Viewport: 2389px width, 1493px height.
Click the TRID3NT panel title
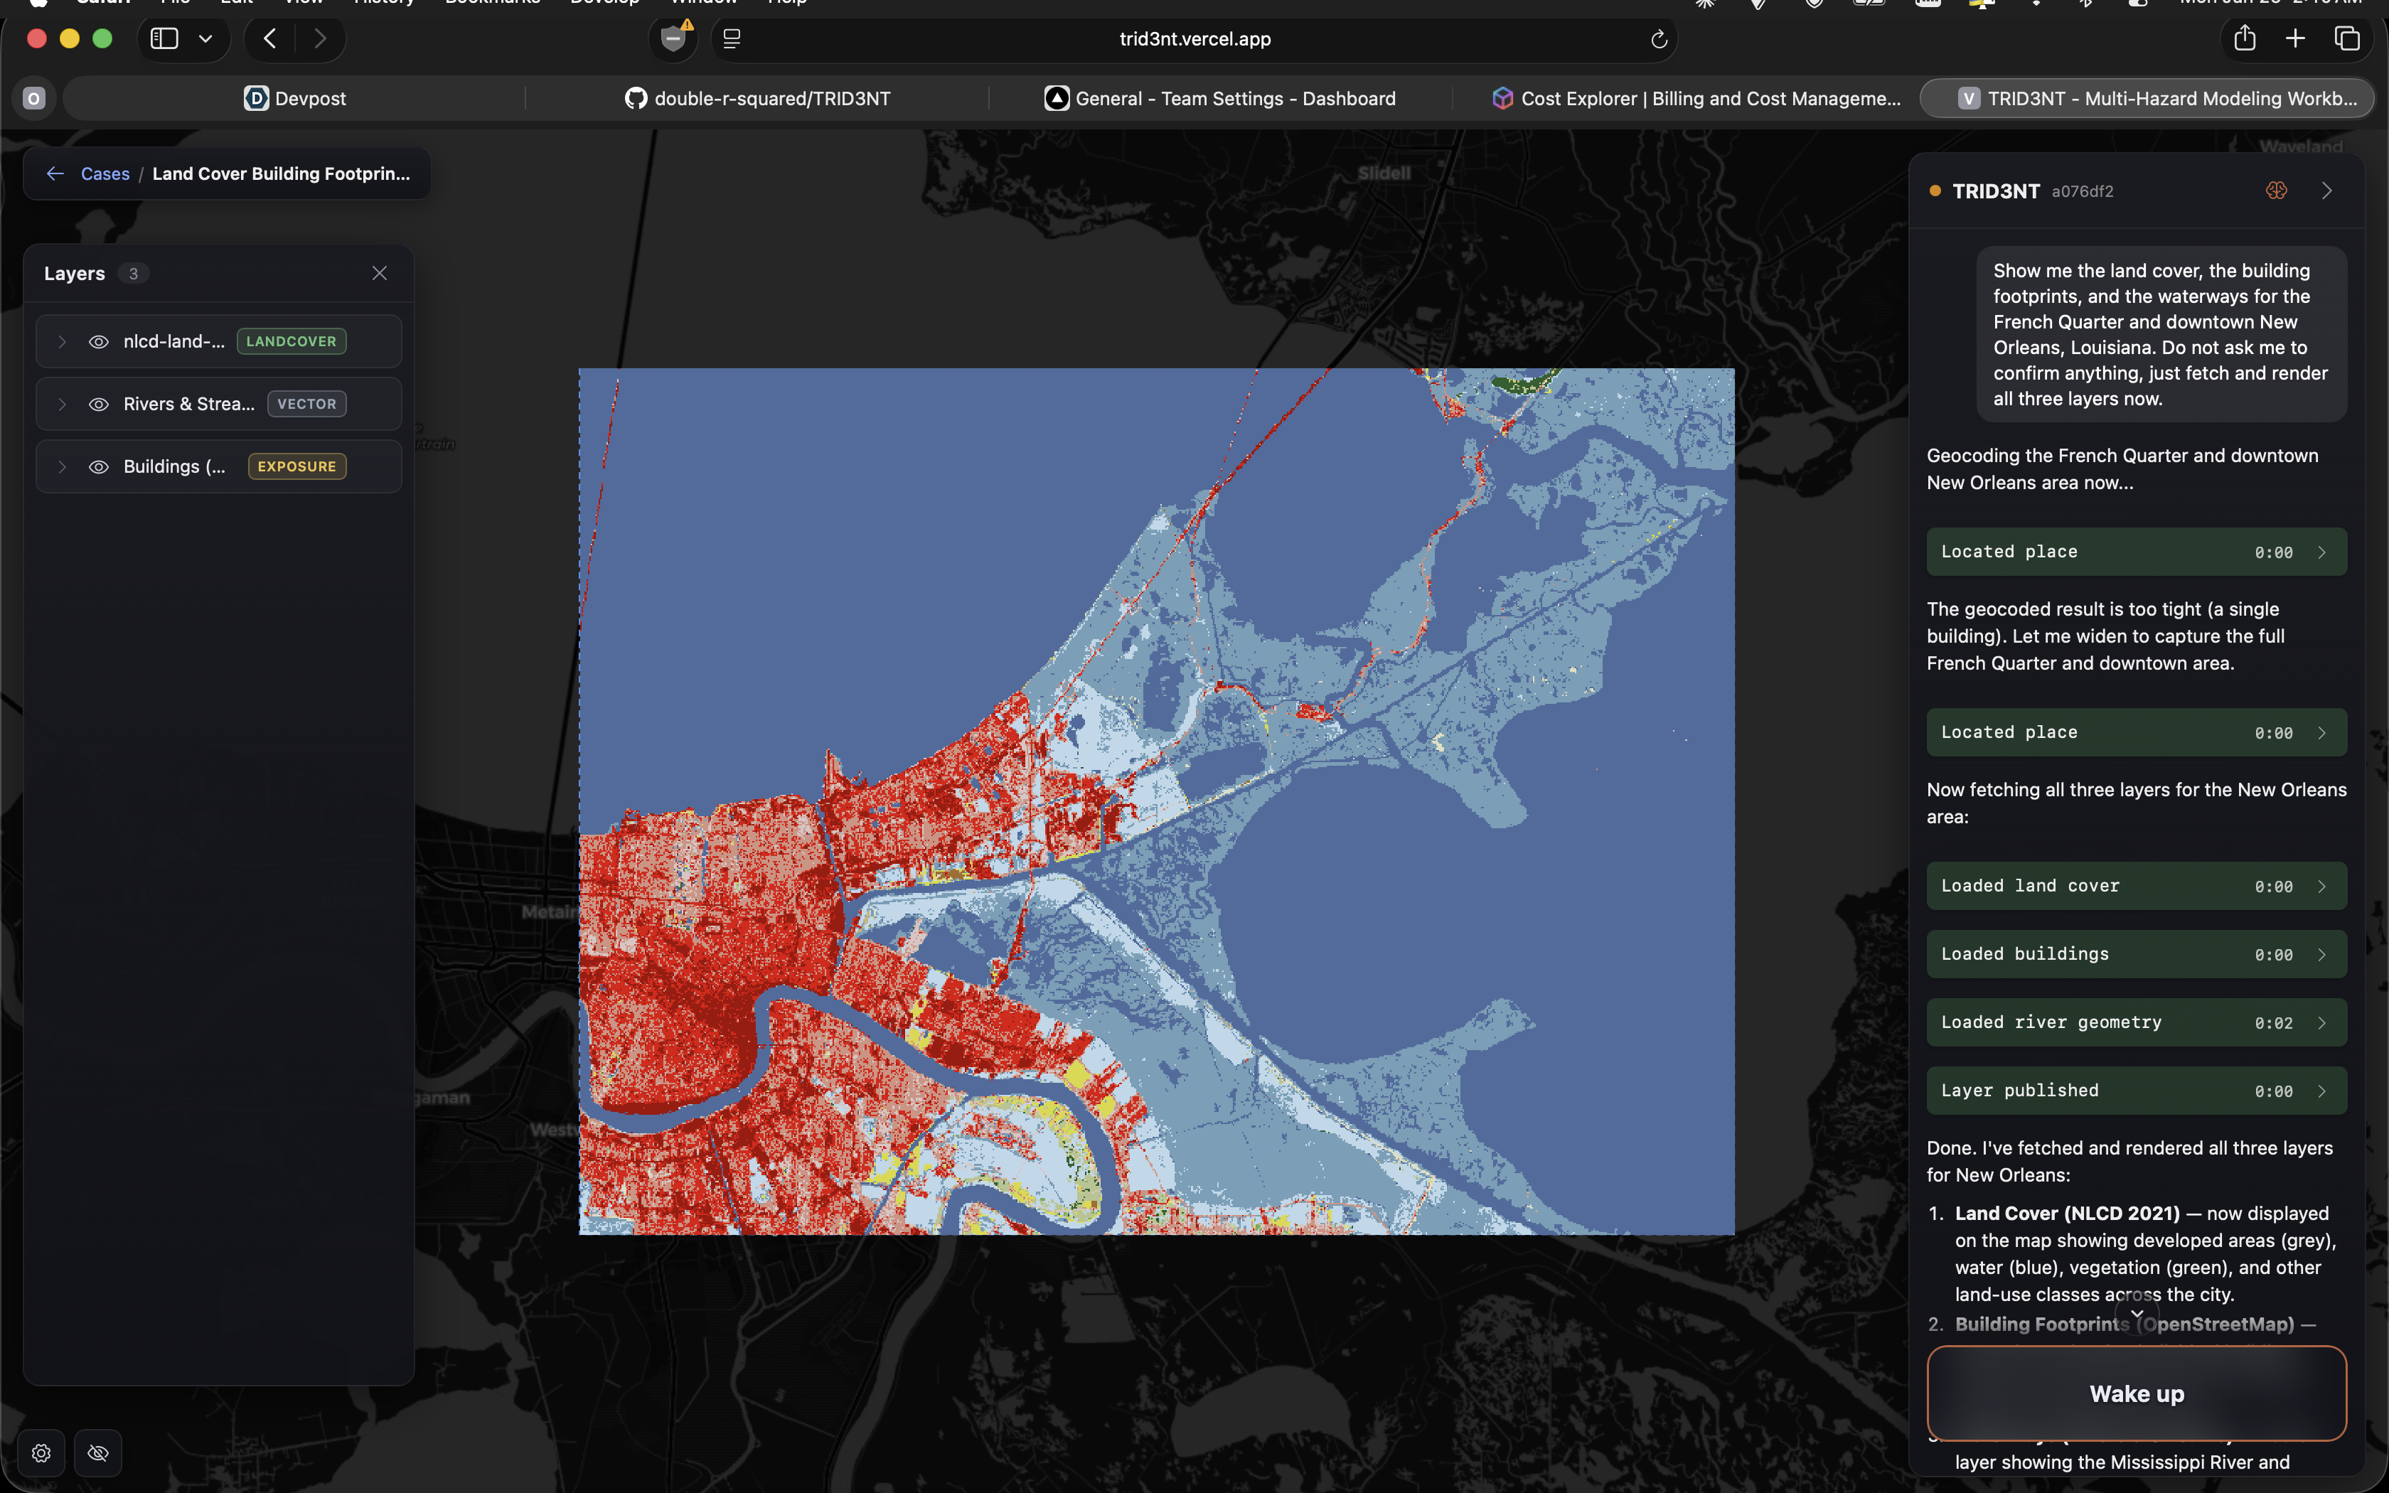[x=1995, y=191]
